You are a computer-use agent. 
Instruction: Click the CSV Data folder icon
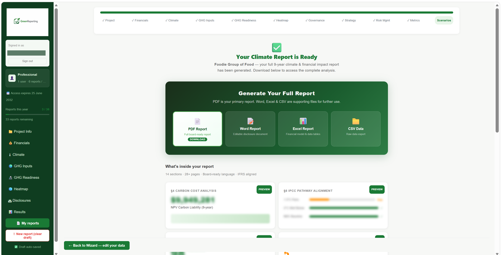click(x=356, y=121)
